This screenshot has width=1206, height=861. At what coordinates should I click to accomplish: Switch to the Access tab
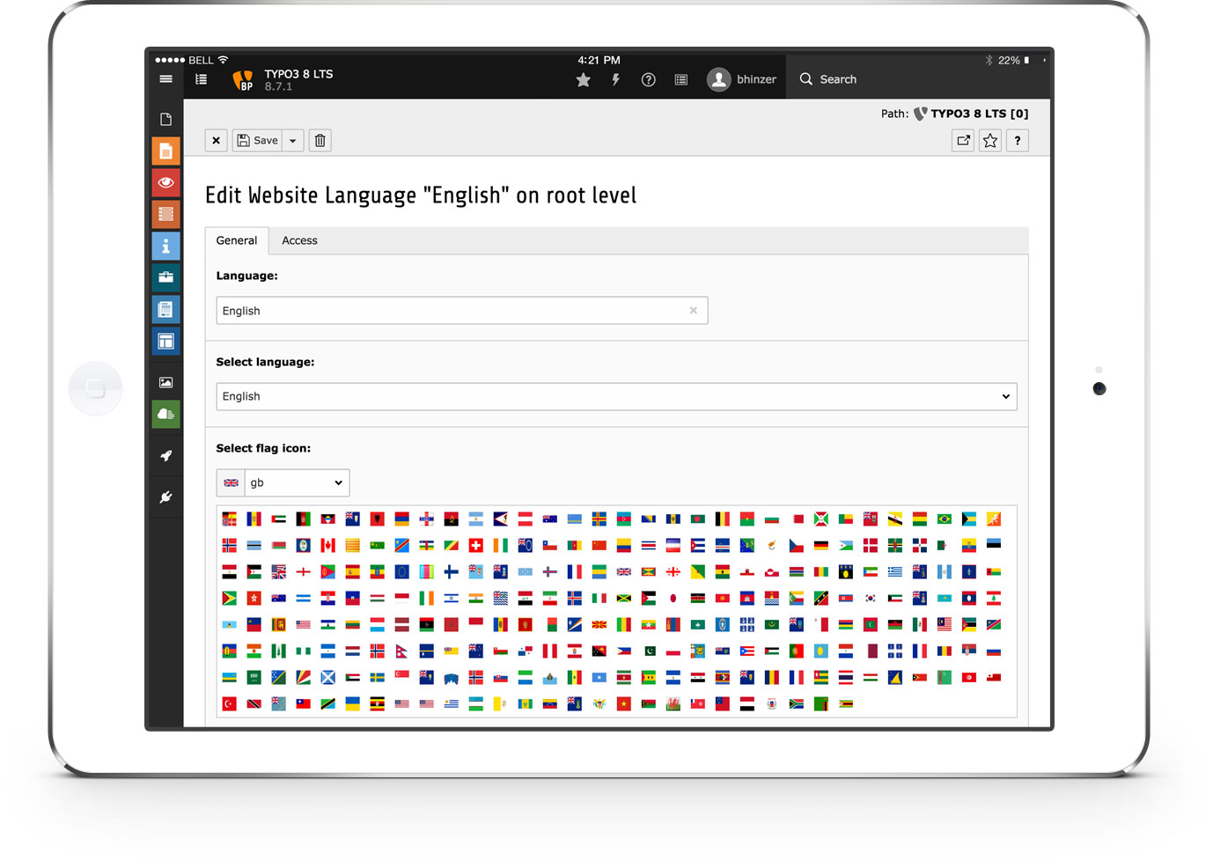(299, 240)
